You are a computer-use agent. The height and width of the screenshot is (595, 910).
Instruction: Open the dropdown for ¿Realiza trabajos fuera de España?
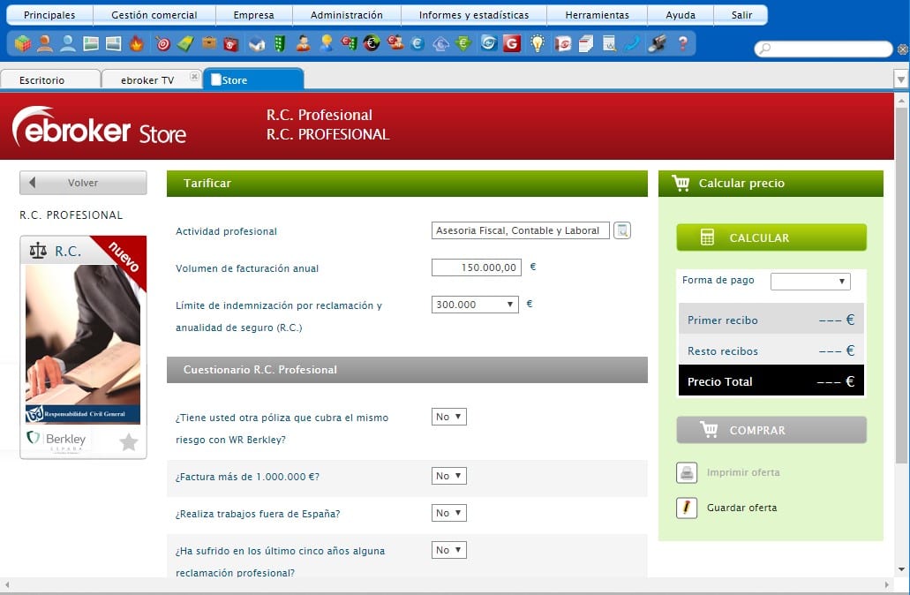448,513
